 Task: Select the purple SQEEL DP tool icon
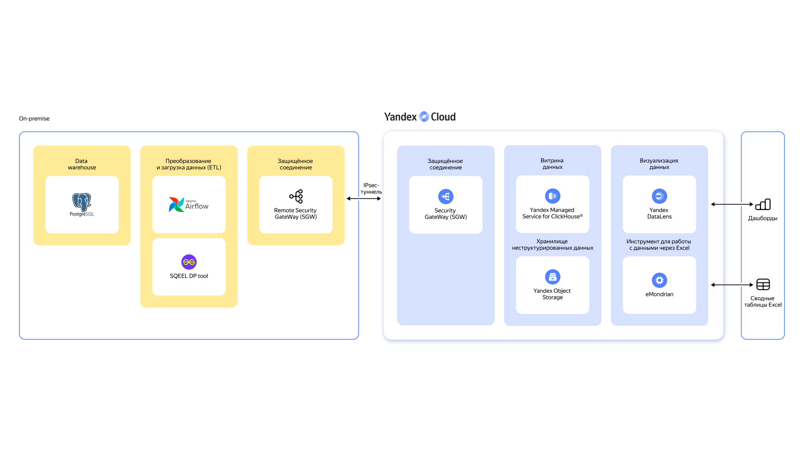tap(189, 262)
